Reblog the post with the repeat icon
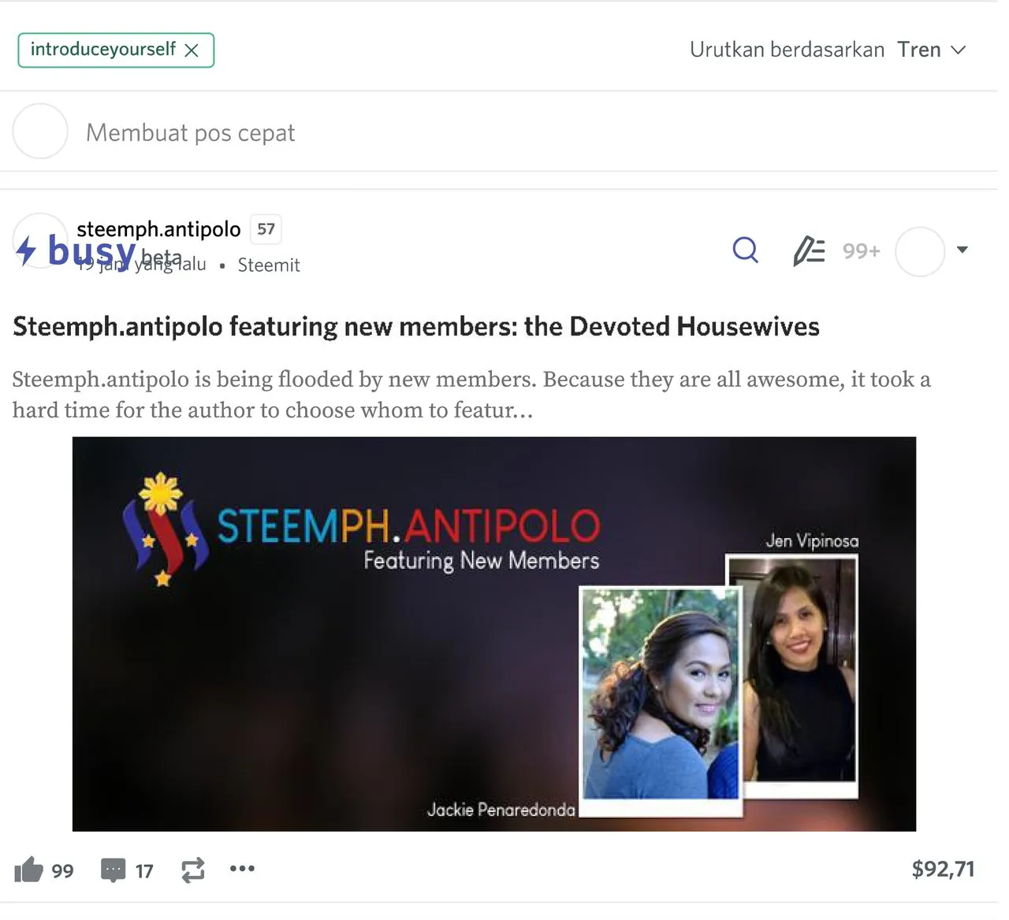The width and height of the screenshot is (1009, 920). point(193,870)
